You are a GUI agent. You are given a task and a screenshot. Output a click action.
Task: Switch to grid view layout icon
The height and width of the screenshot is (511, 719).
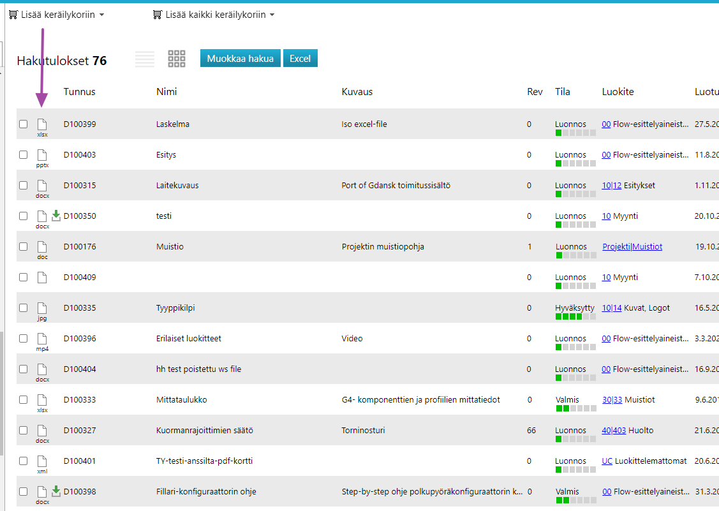coord(177,59)
